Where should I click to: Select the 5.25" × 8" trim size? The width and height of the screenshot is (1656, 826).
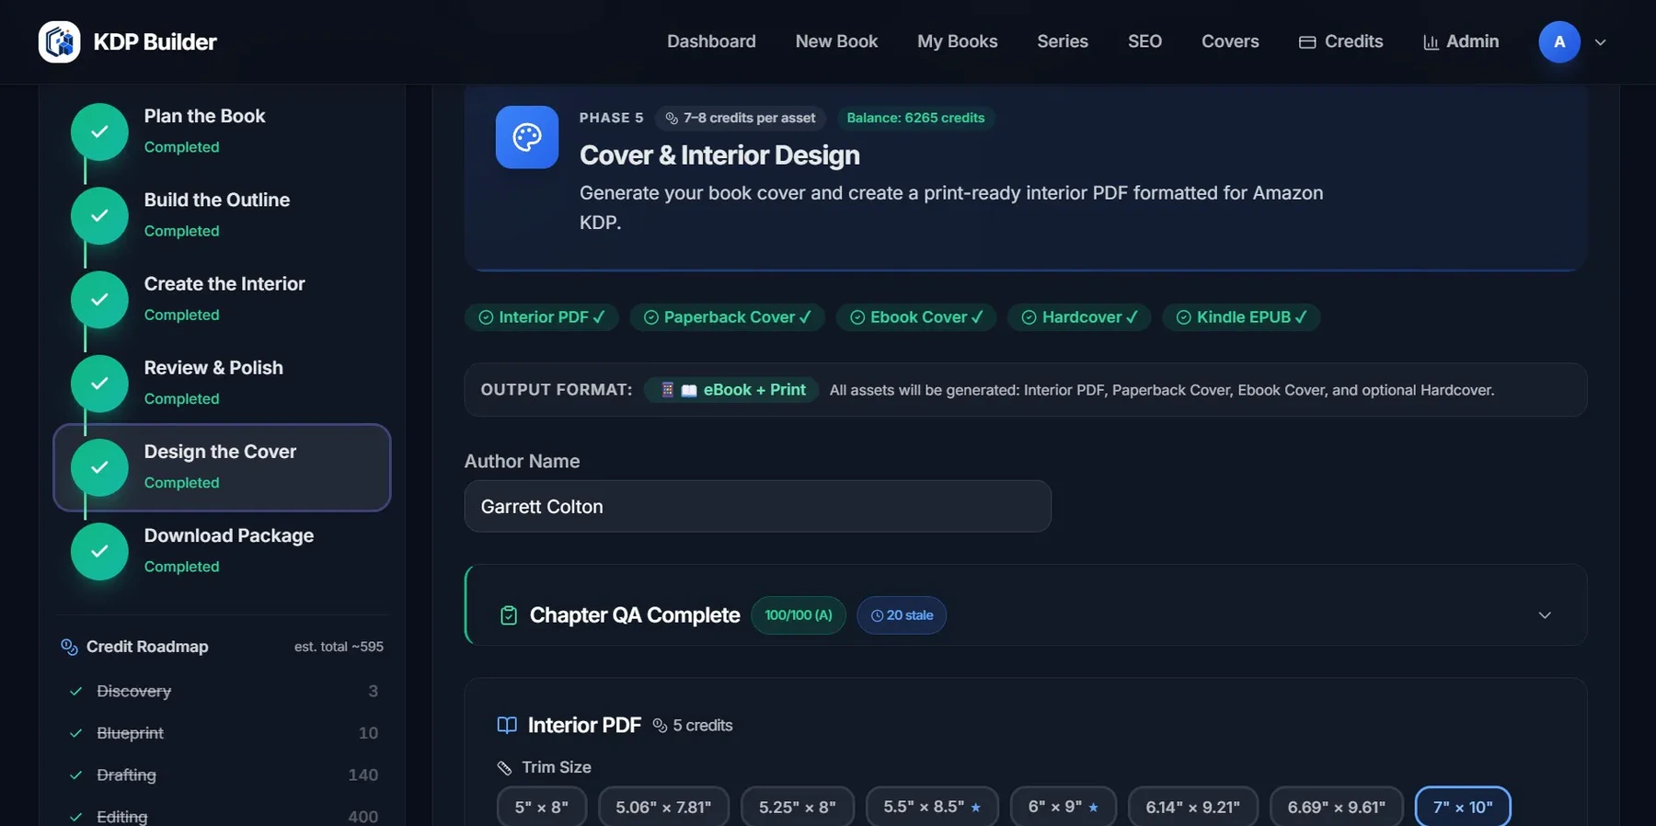(x=798, y=807)
